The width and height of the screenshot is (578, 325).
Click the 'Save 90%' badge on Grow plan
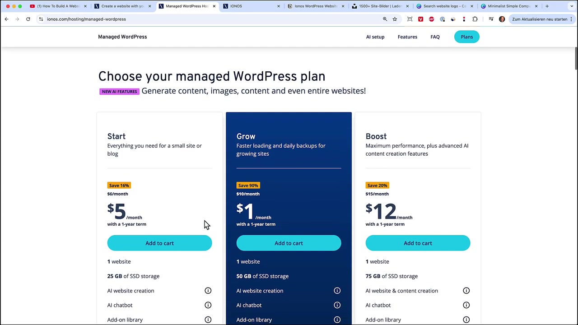point(248,185)
